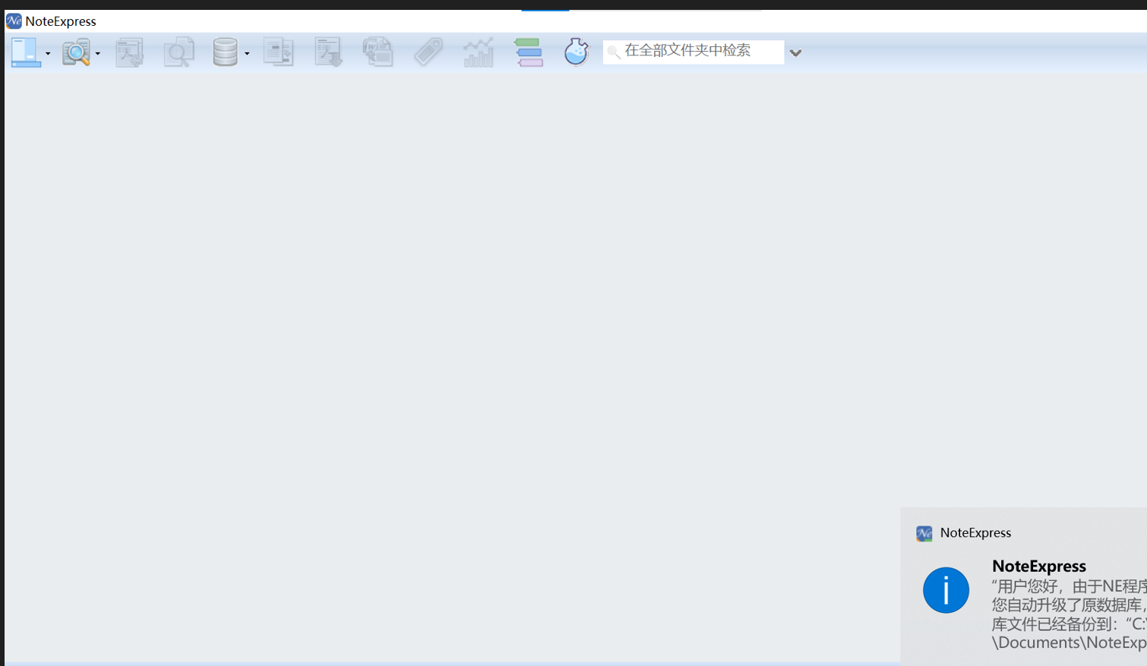Click the flask lab toolbar icon
Screen dimensions: 1147x666
pyautogui.click(x=577, y=52)
